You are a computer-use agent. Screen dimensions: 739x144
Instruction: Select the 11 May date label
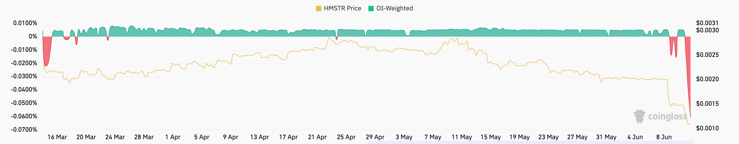462,137
